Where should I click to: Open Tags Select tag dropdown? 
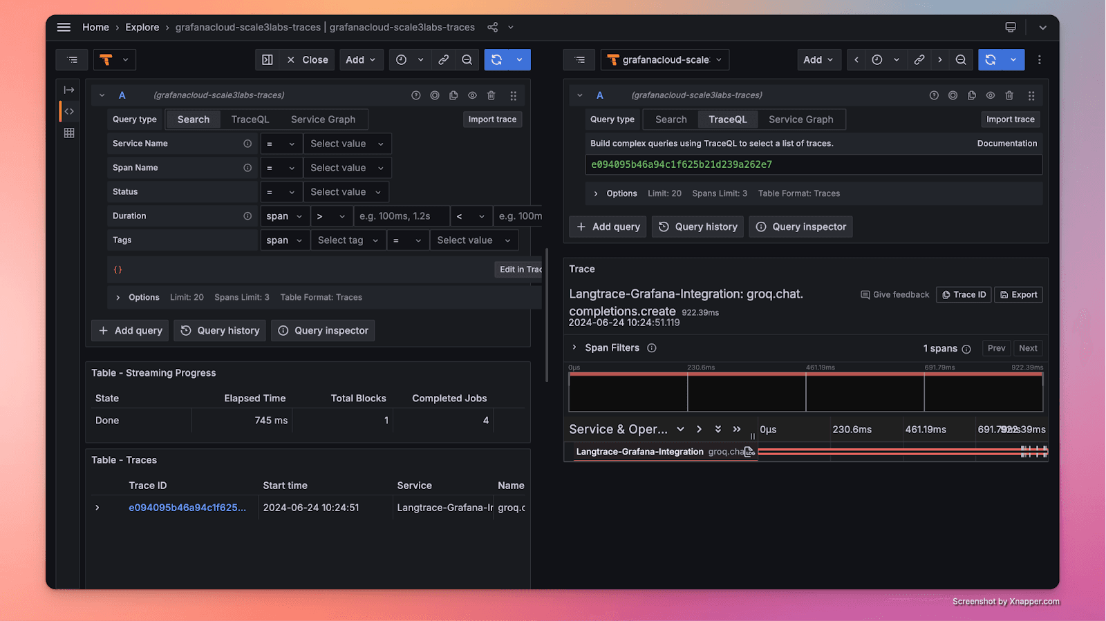pos(348,240)
